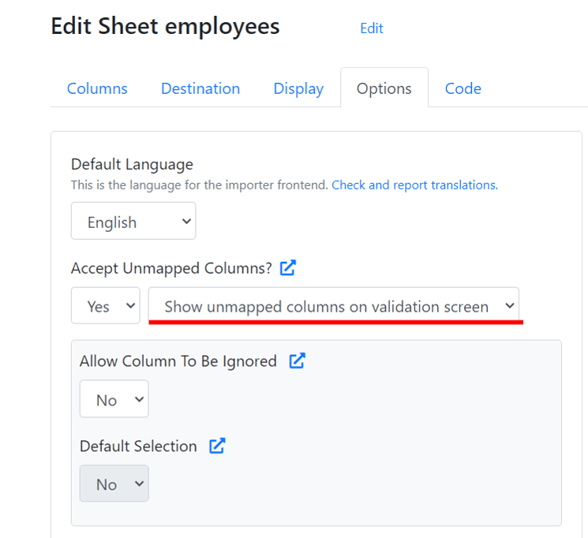Viewport: 588px width, 538px height.
Task: Switch to the Display tab
Action: click(298, 88)
